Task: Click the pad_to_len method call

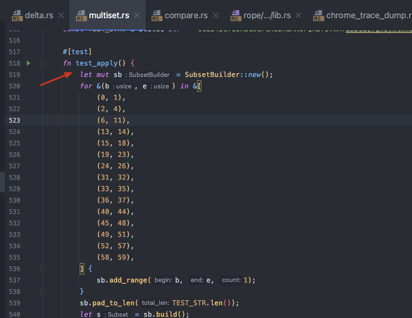Action: [113, 303]
